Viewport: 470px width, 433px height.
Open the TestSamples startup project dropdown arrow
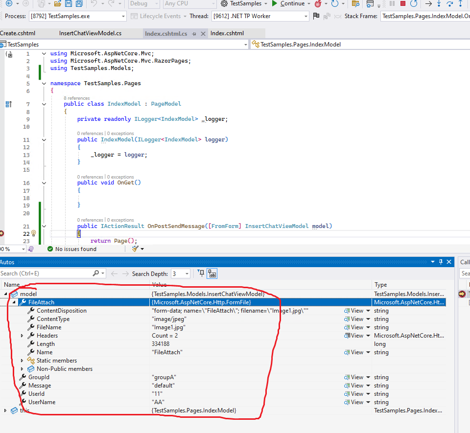click(x=265, y=3)
